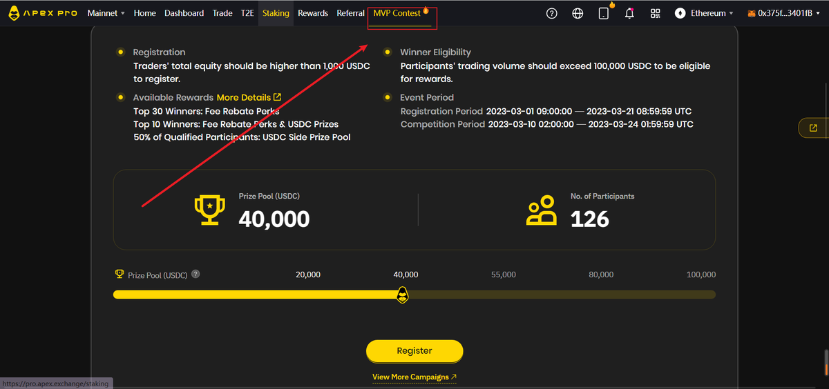
Task: Open the QR code icon
Action: pyautogui.click(x=656, y=13)
